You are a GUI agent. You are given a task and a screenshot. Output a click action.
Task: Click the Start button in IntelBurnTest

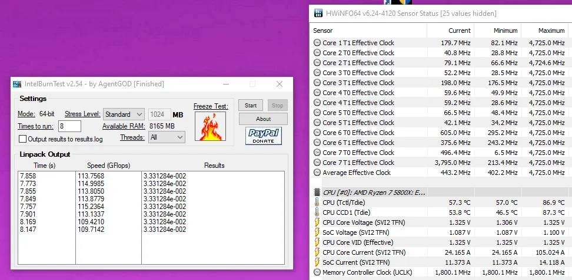pos(251,105)
